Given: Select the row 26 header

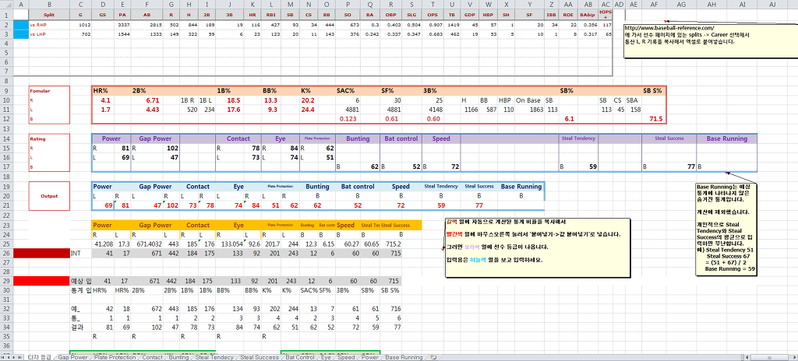Looking at the screenshot, I should point(5,253).
